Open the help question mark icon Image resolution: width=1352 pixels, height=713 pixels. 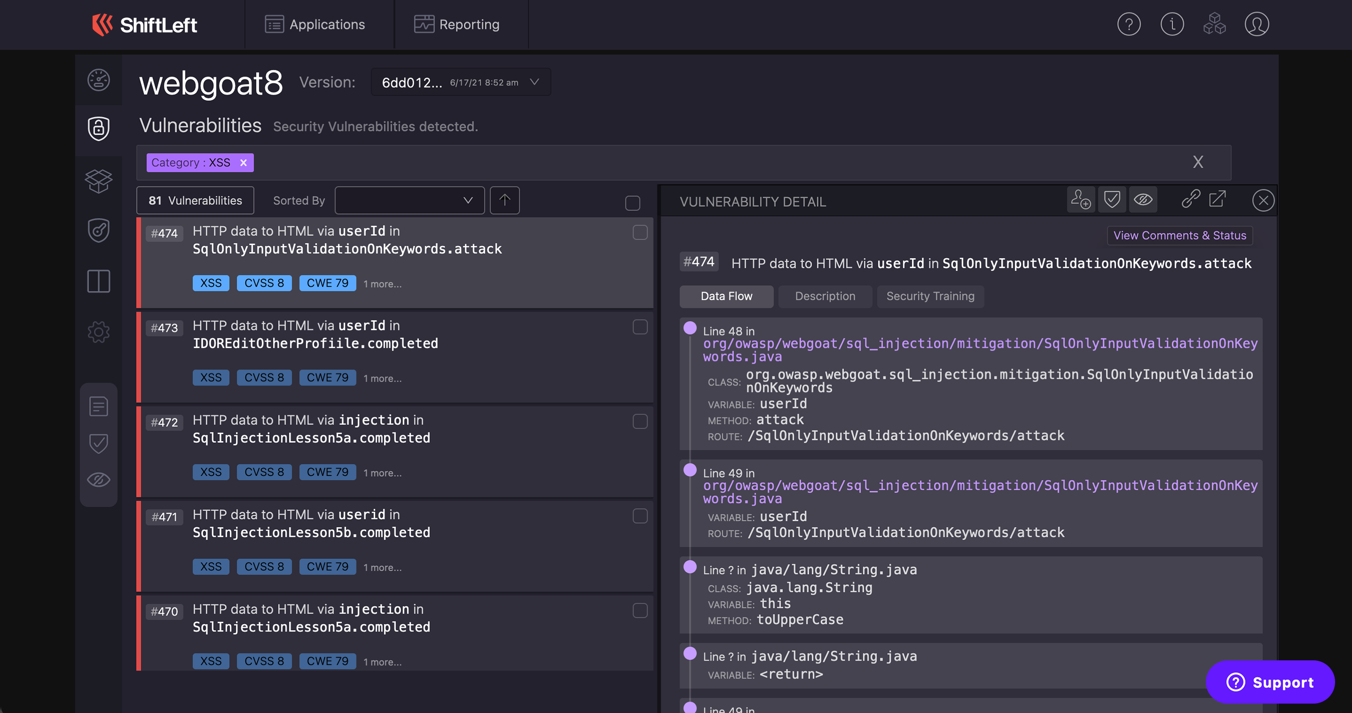(x=1128, y=24)
